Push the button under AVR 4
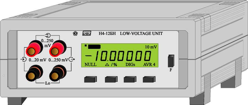248x105 pixels. pyautogui.click(x=149, y=79)
